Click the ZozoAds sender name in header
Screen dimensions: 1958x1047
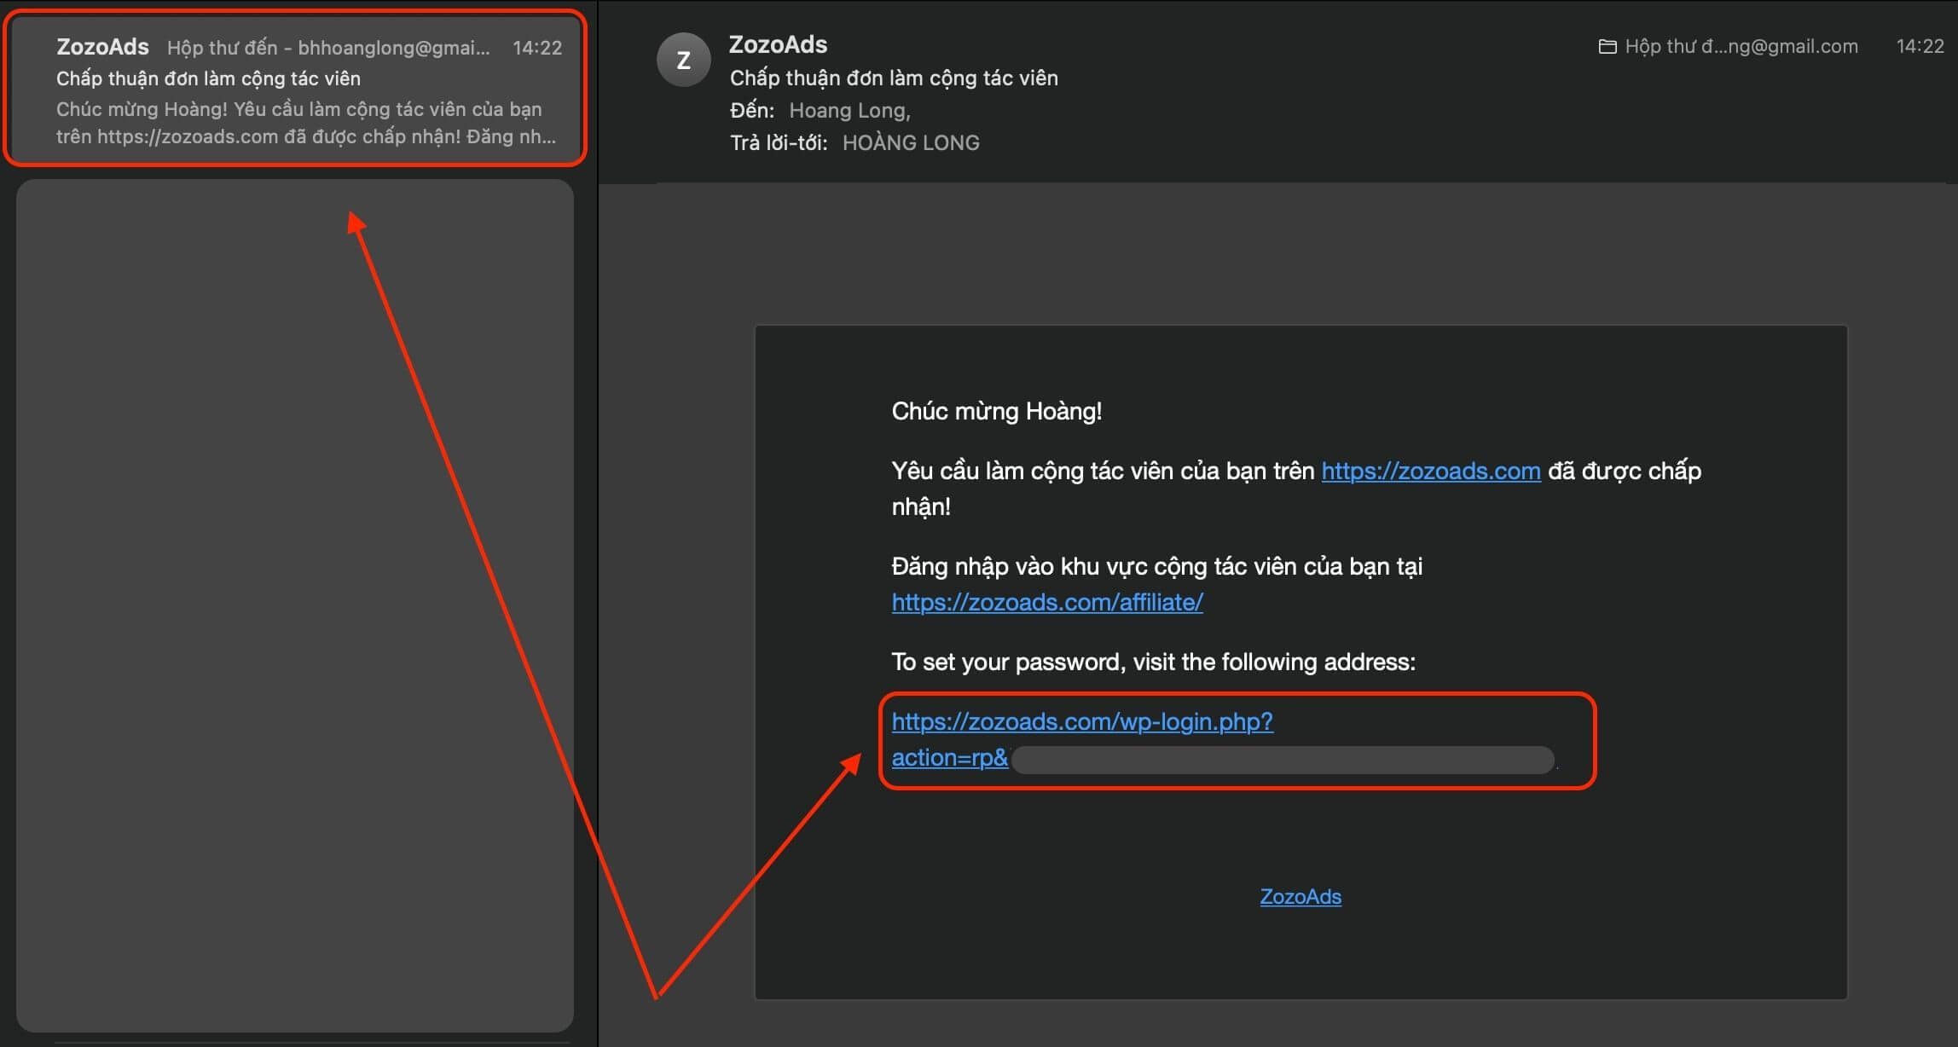tap(778, 44)
